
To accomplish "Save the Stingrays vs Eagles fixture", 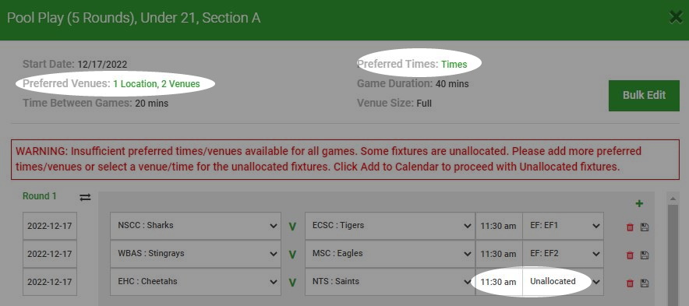I will pos(645,255).
